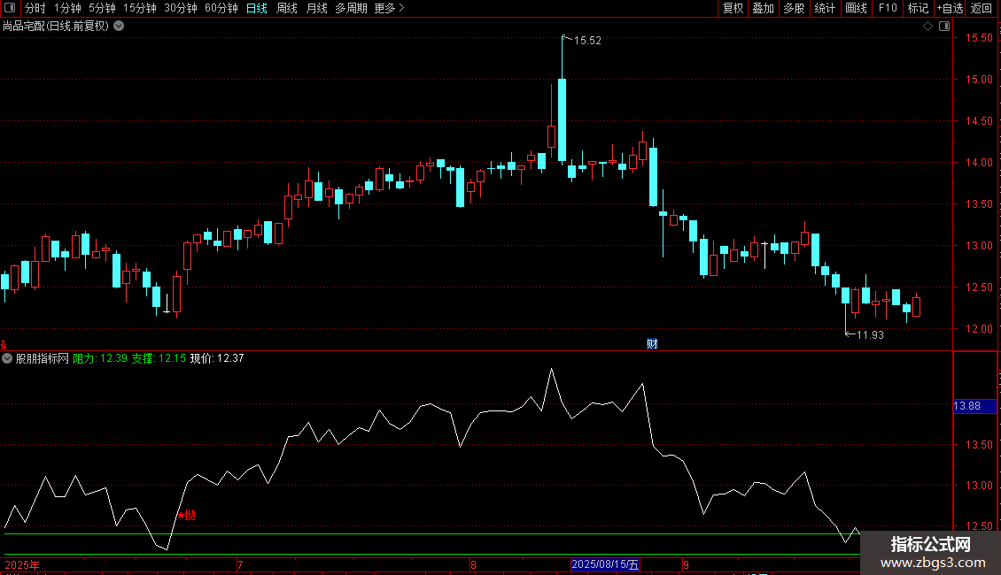The width and height of the screenshot is (1001, 575).
Task: Open 多周期 multi-period view
Action: (351, 8)
